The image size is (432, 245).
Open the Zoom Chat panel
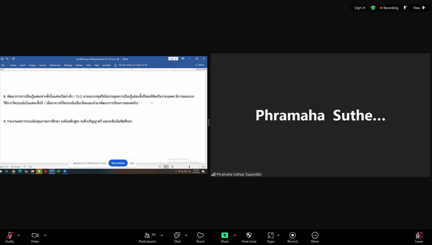[177, 237]
